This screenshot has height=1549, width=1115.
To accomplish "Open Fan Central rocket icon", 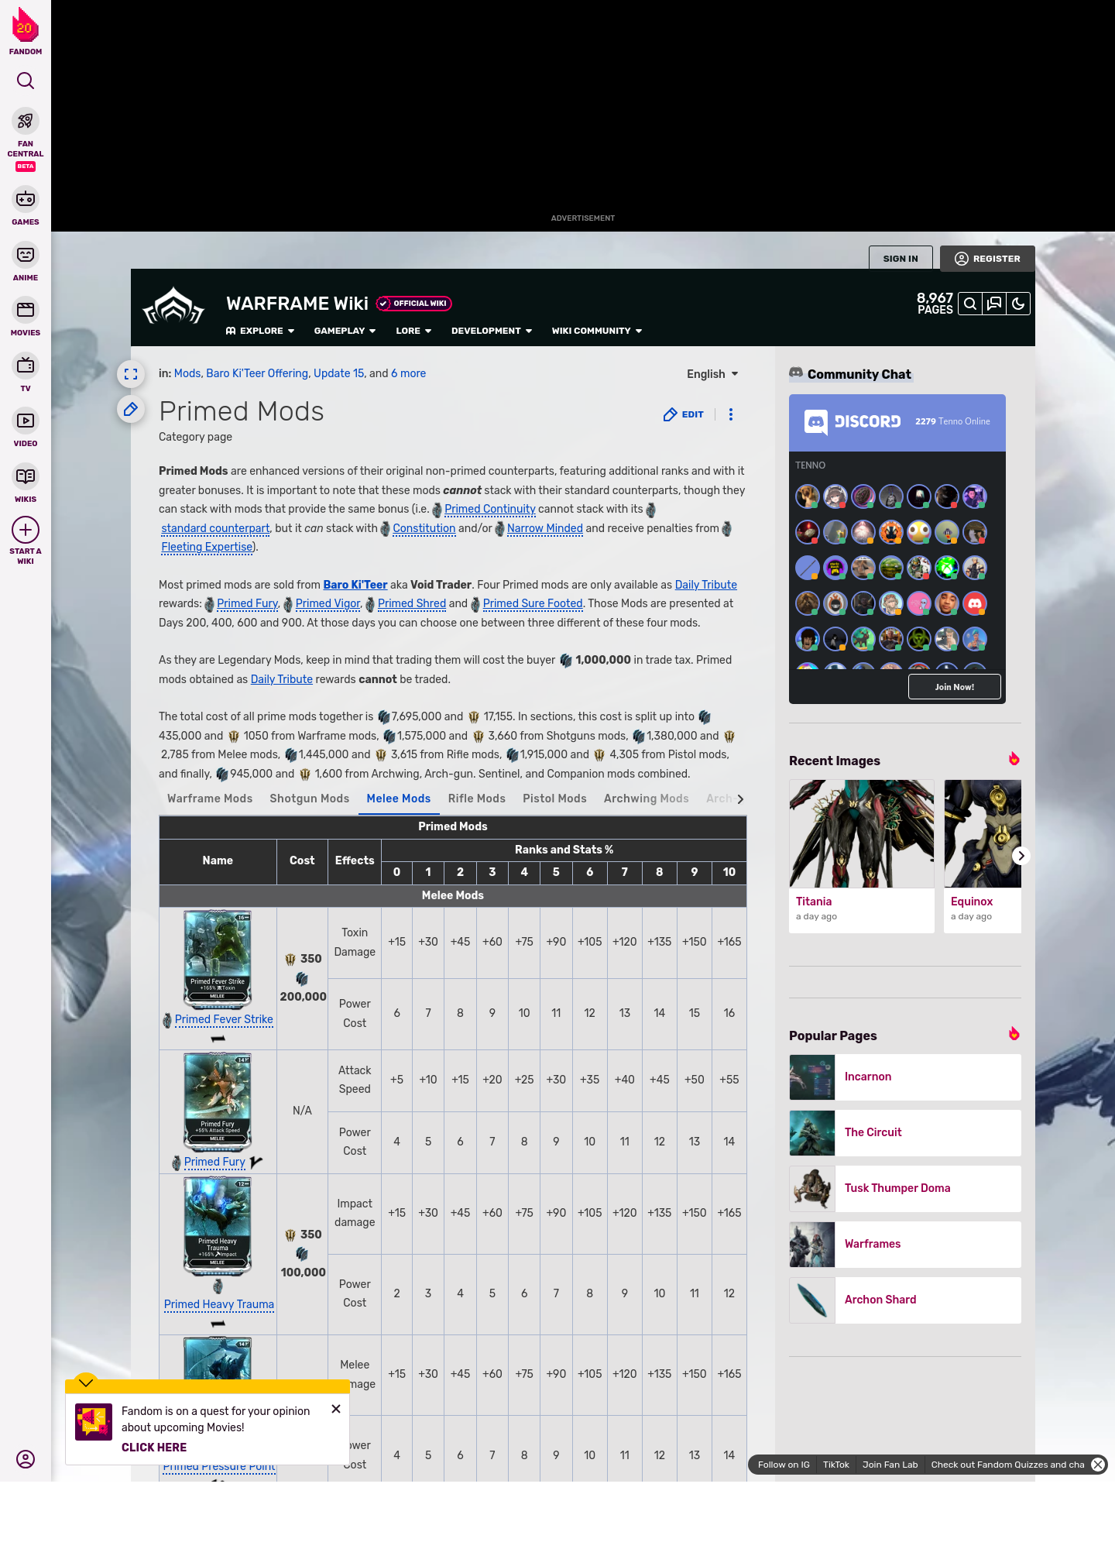I will pyautogui.click(x=26, y=121).
